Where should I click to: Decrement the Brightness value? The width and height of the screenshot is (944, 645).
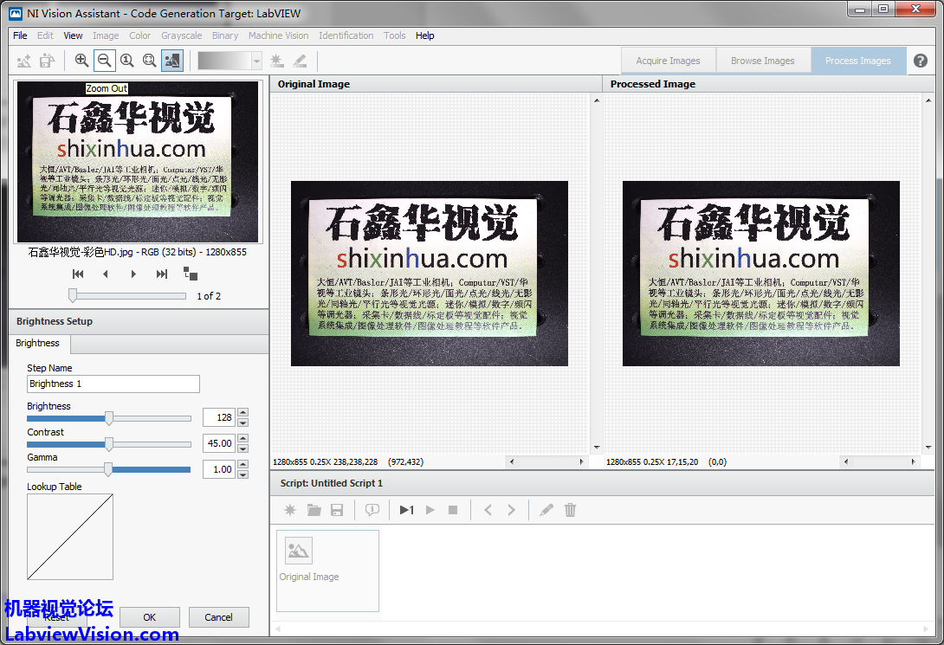coord(242,422)
